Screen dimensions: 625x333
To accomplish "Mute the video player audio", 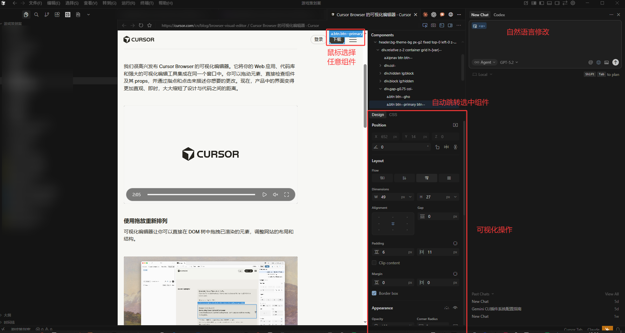I will 276,195.
